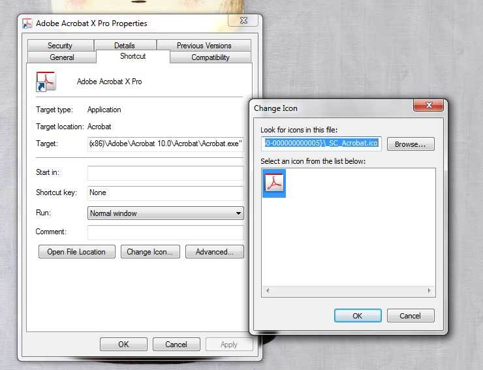Open the Previous Versions tab

204,45
